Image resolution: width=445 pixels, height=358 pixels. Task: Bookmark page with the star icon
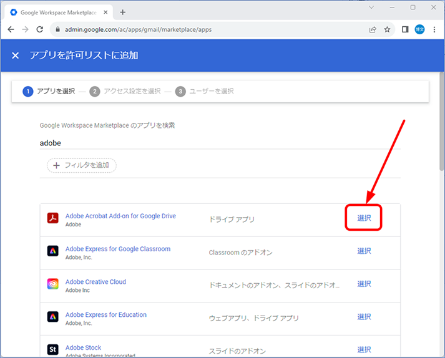[x=387, y=29]
